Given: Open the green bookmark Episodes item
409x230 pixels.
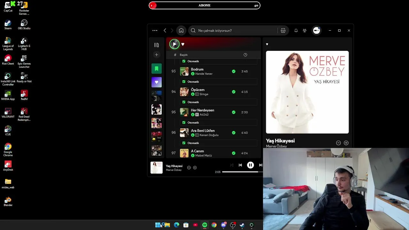Looking at the screenshot, I should (157, 69).
